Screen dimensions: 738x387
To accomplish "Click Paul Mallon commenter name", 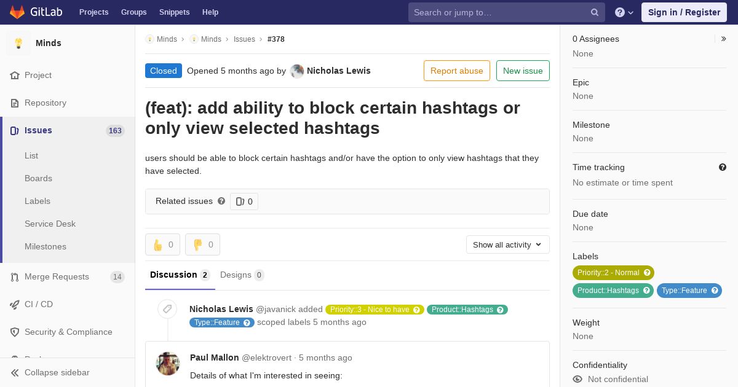I will (215, 358).
